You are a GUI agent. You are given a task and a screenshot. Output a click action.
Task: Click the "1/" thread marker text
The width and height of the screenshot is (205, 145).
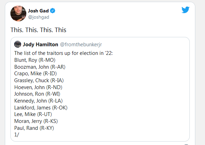pos(17,135)
